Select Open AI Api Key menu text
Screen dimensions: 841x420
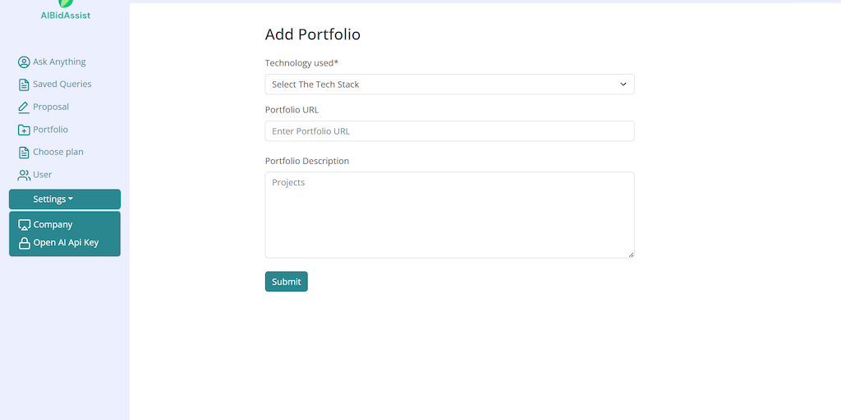(66, 243)
